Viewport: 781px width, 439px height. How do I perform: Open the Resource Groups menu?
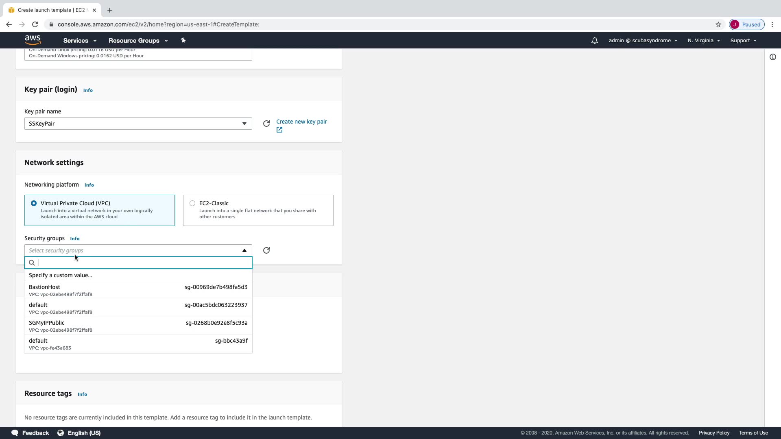pos(138,41)
